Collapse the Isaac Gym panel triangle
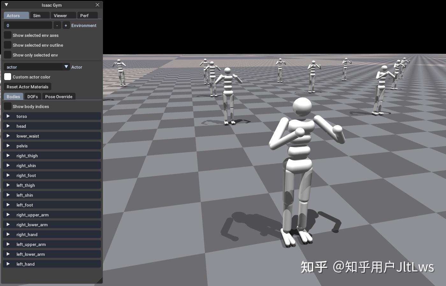Screen dimensions: 446x286 coord(6,5)
